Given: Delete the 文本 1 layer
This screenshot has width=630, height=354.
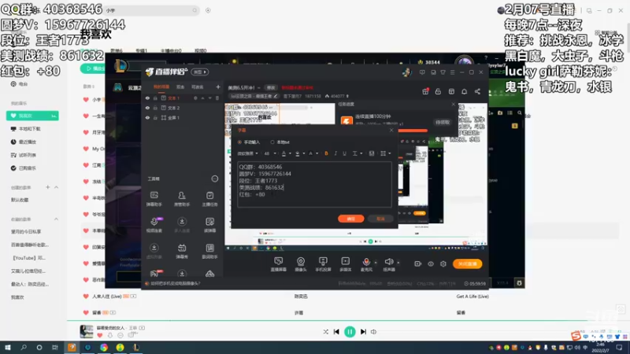Looking at the screenshot, I should (217, 98).
